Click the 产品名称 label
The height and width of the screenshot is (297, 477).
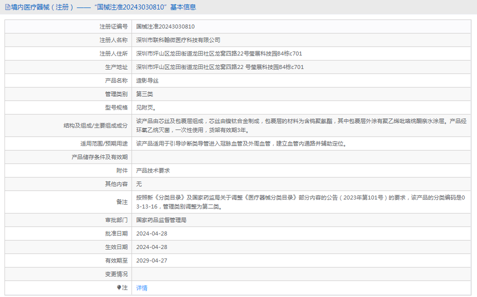(x=116, y=80)
